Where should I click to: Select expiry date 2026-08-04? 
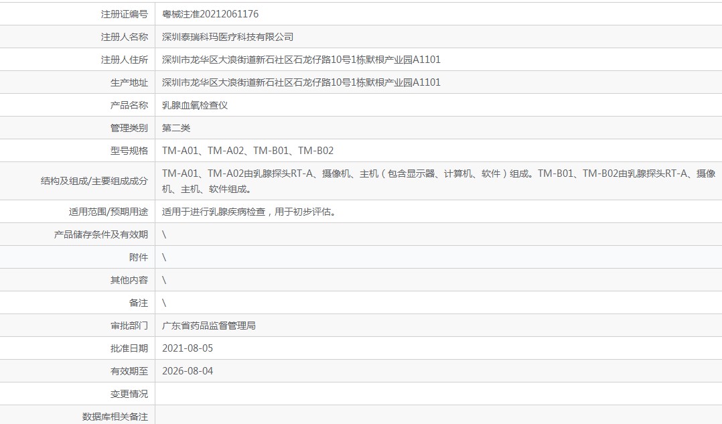tap(188, 371)
